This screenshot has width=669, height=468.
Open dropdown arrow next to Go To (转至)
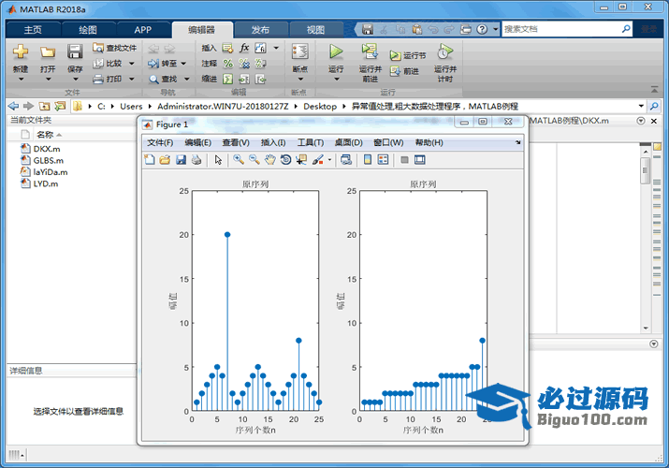point(183,64)
